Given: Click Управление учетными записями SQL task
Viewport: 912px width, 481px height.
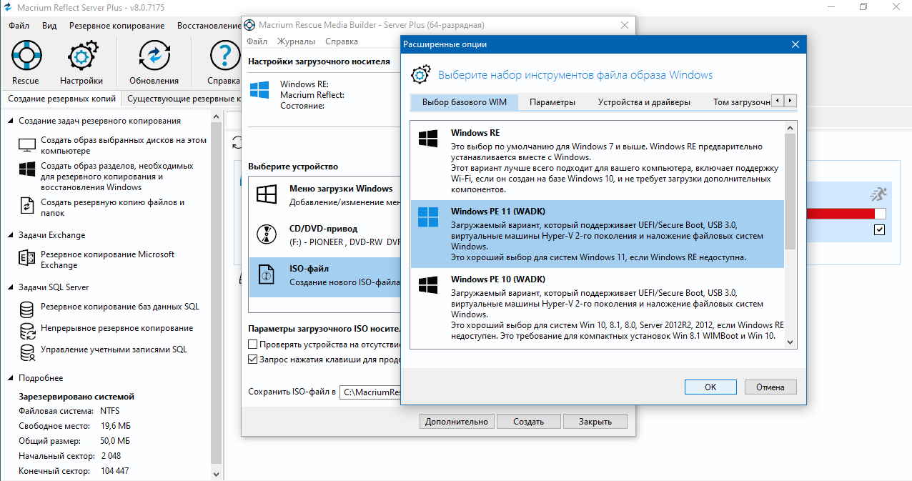Looking at the screenshot, I should (x=114, y=349).
